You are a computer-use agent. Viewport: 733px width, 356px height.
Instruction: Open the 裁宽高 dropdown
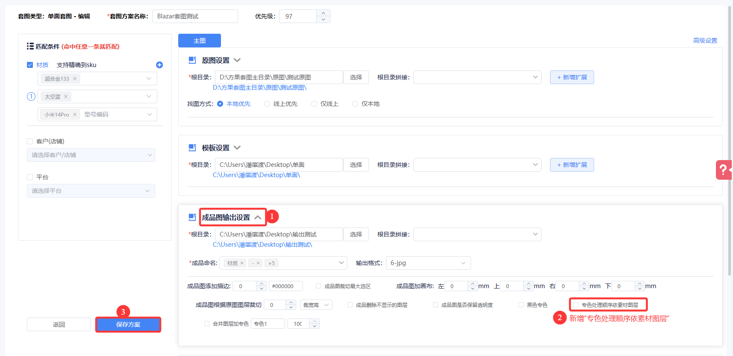click(316, 305)
